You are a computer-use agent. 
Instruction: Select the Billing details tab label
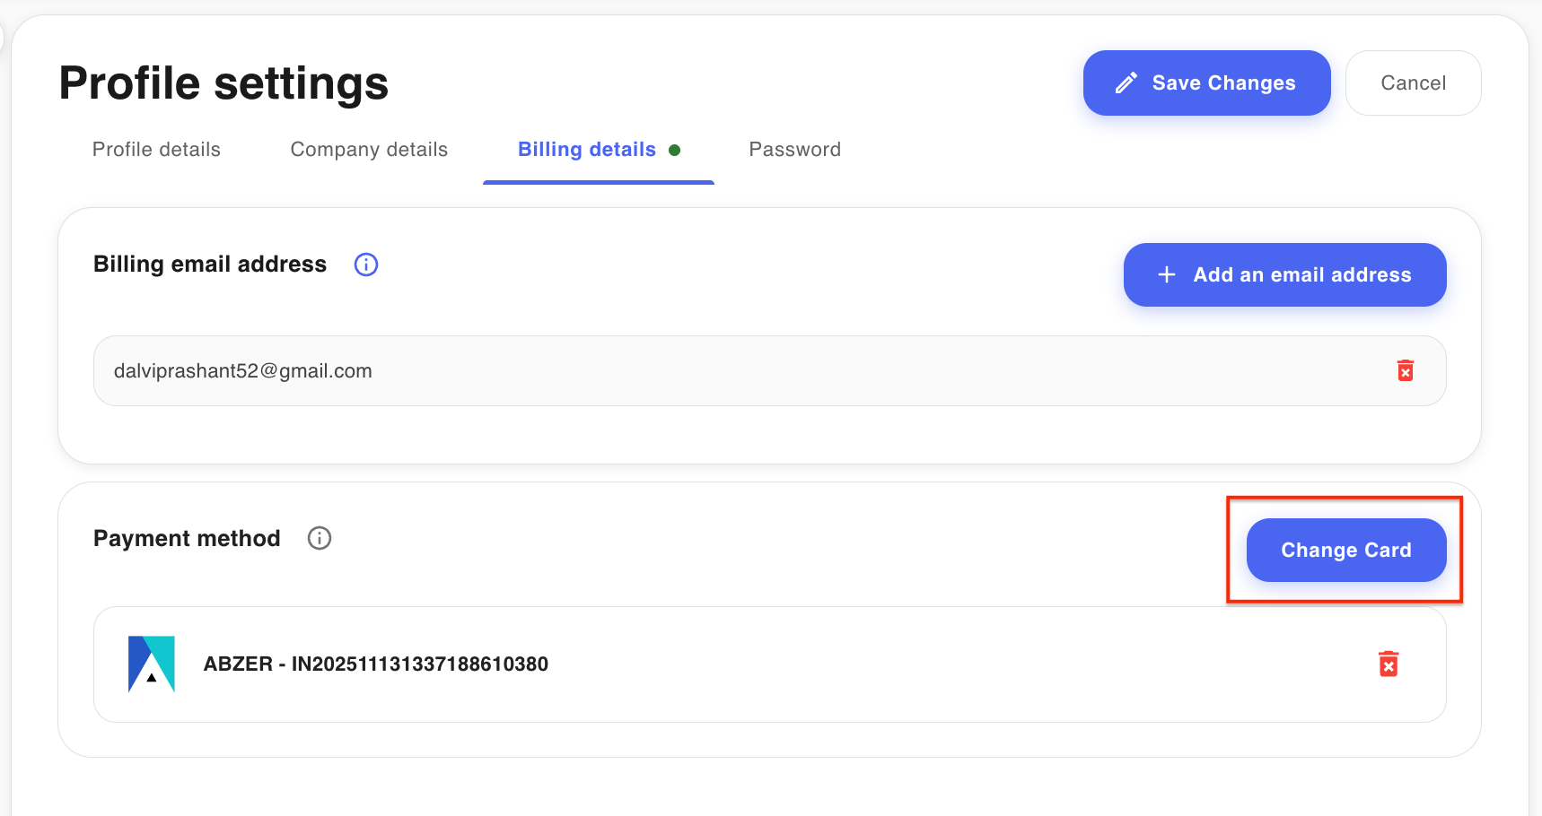(x=587, y=150)
